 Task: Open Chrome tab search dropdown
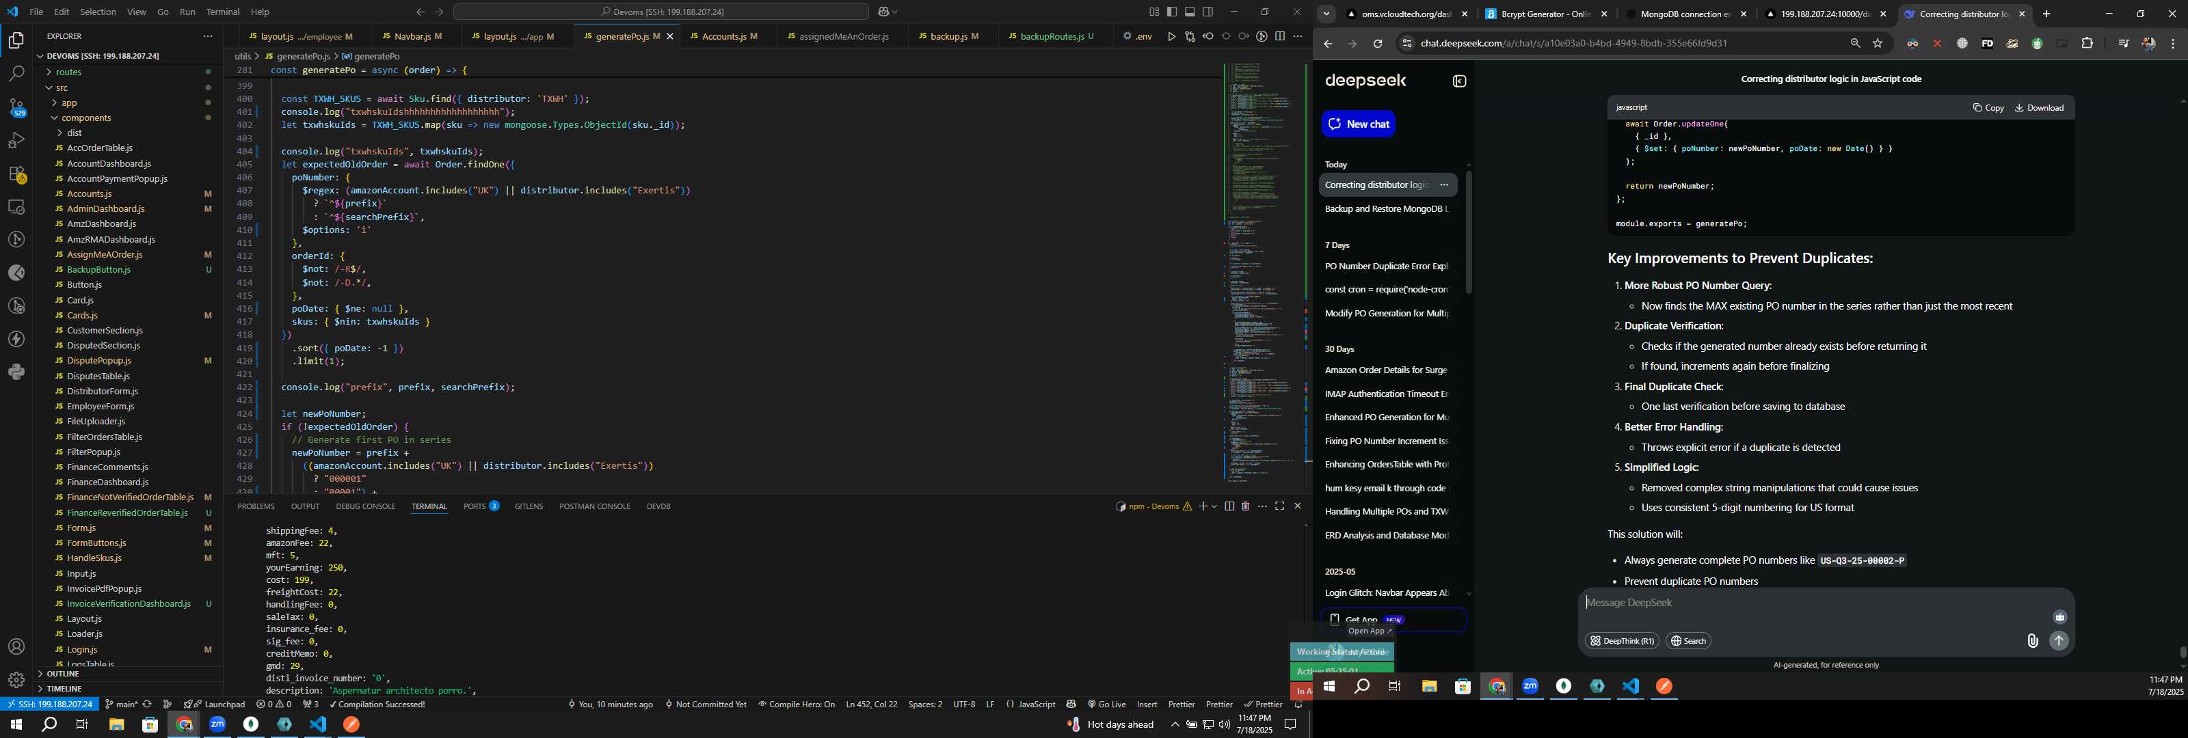[1326, 14]
